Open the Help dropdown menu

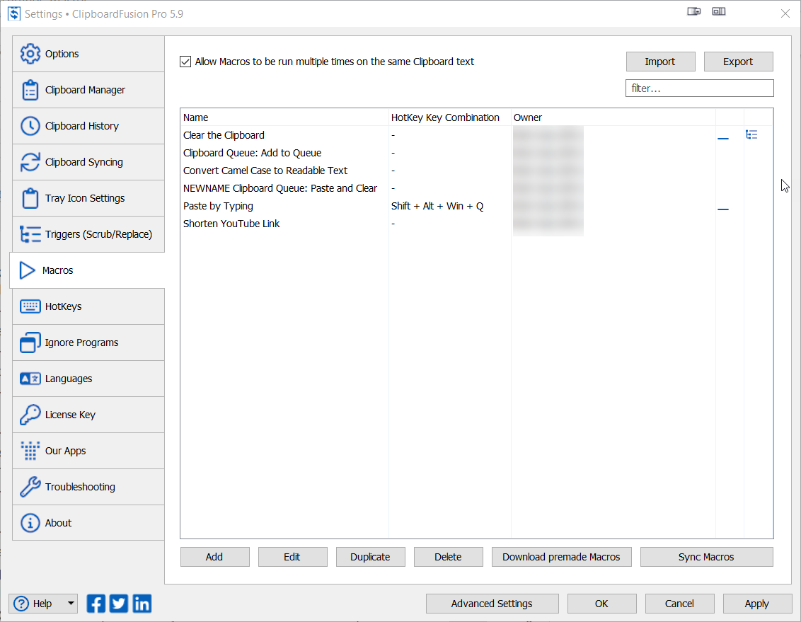[43, 604]
